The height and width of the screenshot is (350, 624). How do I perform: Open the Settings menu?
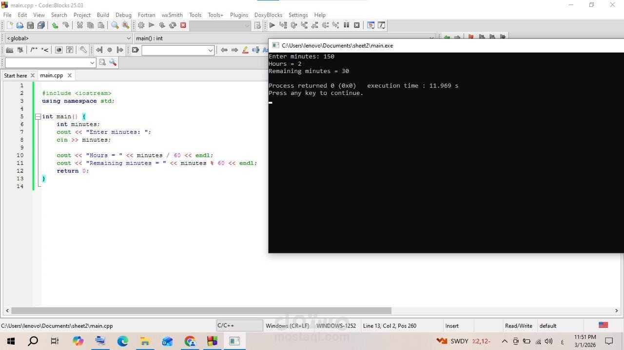[298, 15]
